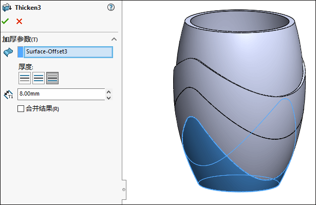Image resolution: width=316 pixels, height=205 pixels.
Task: Click the 8.00mm thickness input field
Action: coord(61,94)
